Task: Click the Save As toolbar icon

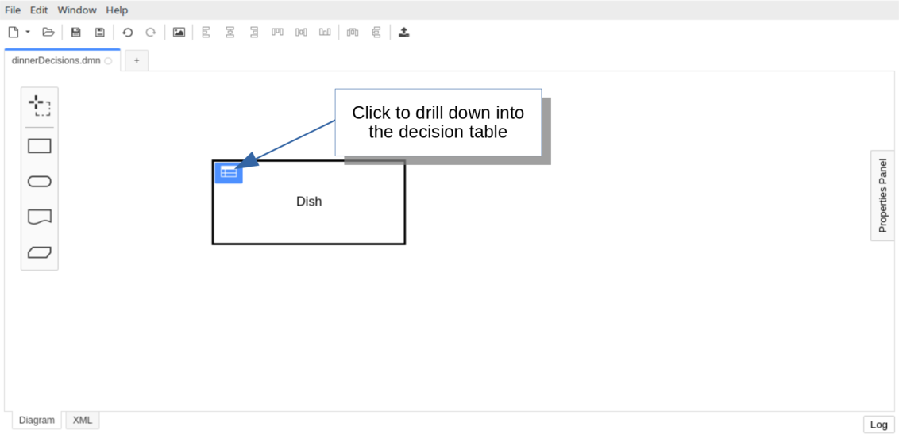Action: [100, 33]
